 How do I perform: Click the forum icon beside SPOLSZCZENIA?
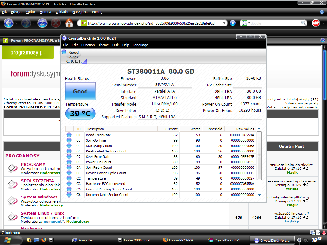click(12, 185)
